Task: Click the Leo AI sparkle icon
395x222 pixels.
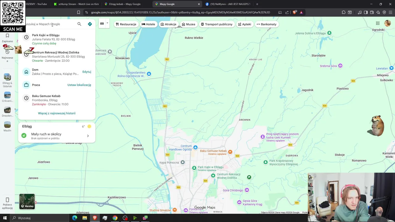Action: click(x=378, y=12)
